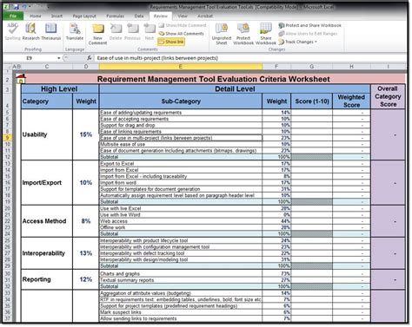The image size is (412, 327).
Task: Click the Weighted Score header cell
Action: 351,101
